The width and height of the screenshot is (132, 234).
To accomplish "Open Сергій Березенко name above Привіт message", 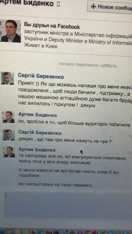I will click(x=41, y=76).
